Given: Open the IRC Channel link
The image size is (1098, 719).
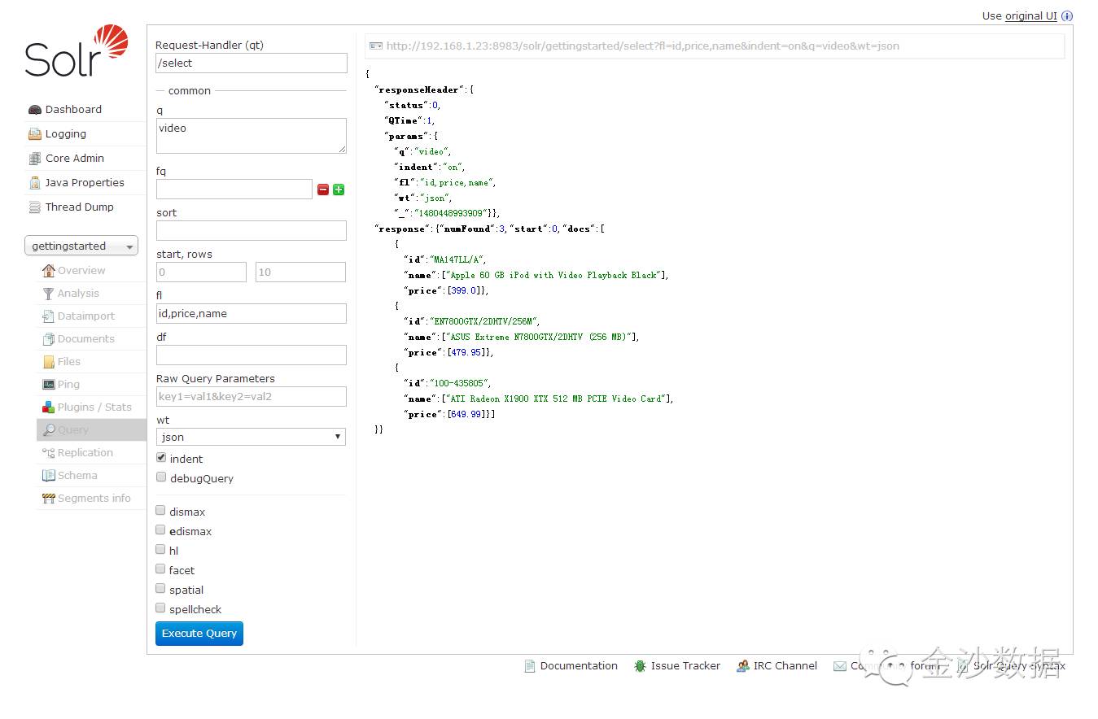Looking at the screenshot, I should [x=785, y=666].
